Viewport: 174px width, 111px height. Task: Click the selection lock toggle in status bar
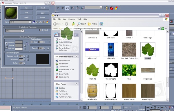pyautogui.click(x=80, y=108)
